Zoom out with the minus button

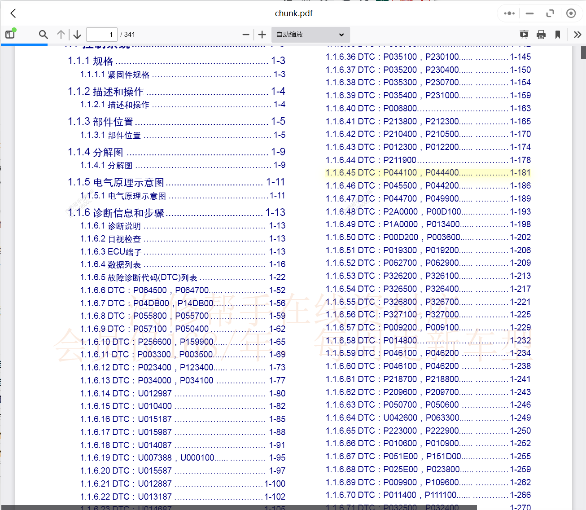coord(246,35)
